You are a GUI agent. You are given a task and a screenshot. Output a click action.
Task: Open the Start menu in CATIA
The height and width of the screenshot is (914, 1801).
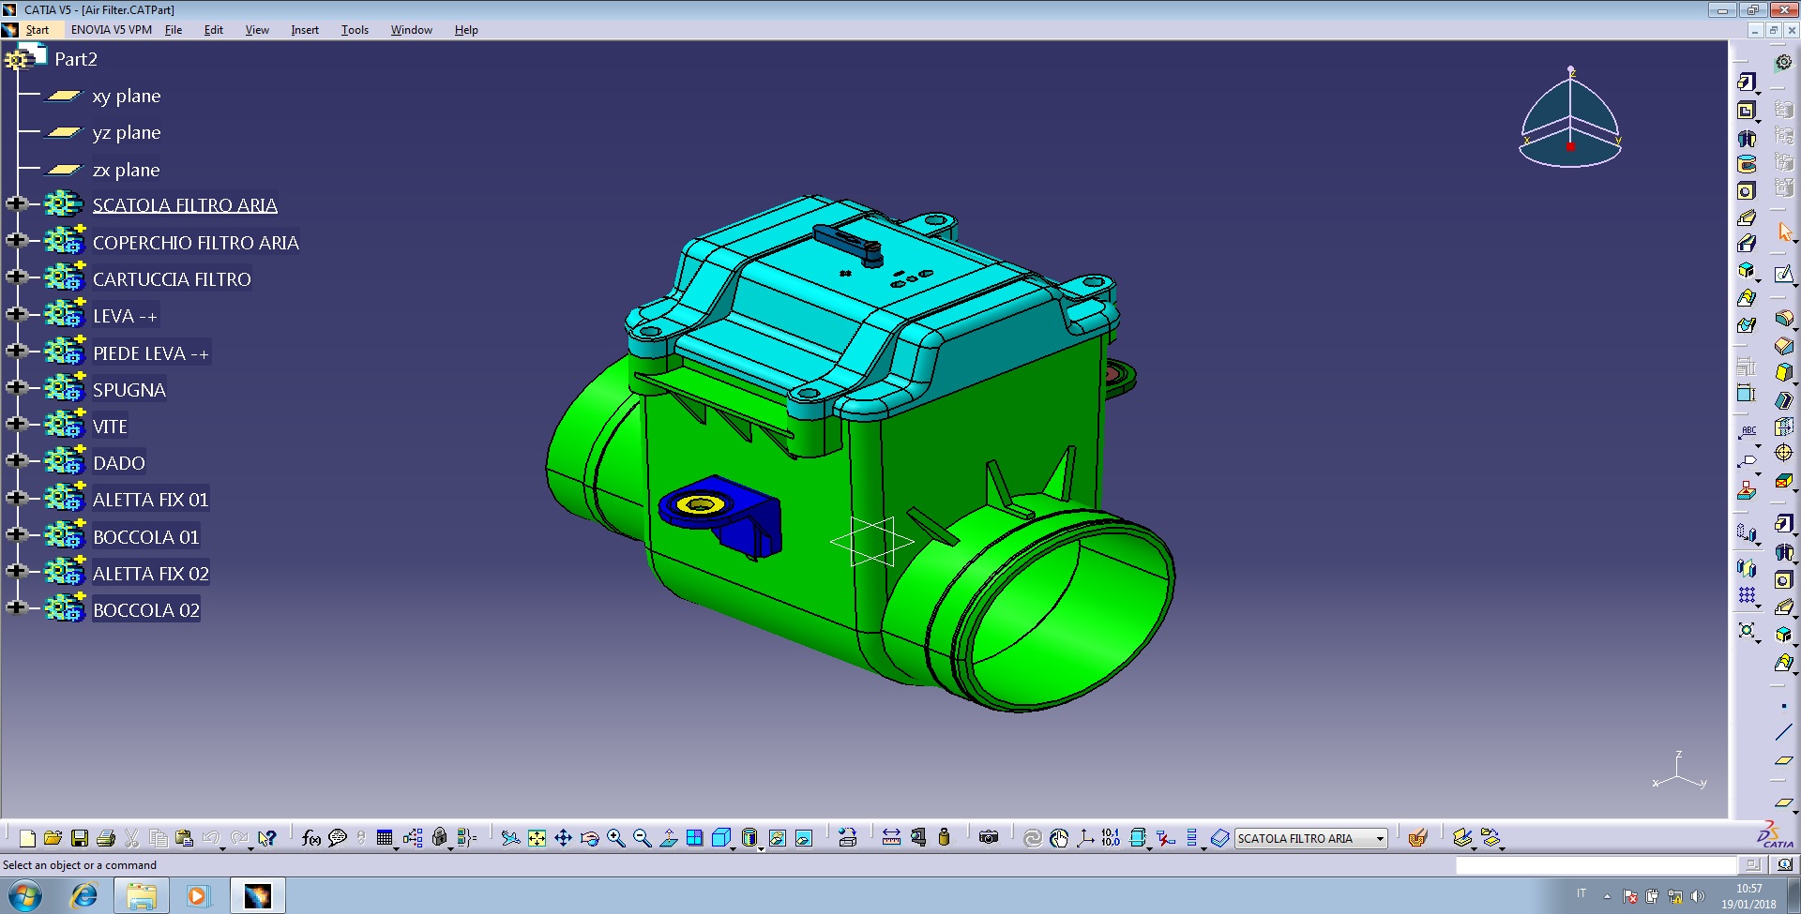click(x=37, y=30)
